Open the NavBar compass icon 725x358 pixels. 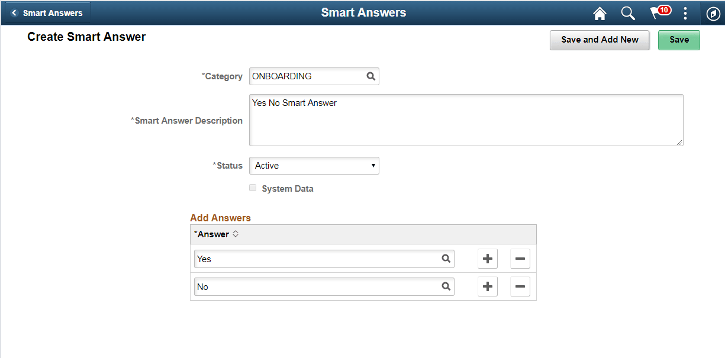(713, 13)
